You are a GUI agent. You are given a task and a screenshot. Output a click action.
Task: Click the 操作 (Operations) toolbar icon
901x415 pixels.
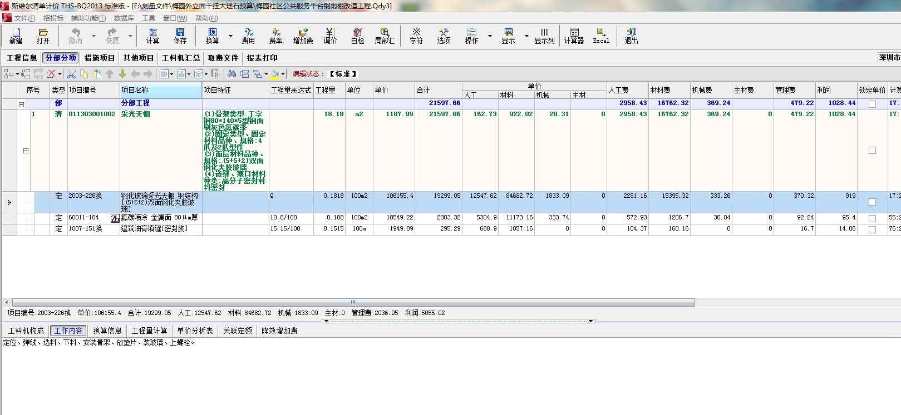click(471, 36)
